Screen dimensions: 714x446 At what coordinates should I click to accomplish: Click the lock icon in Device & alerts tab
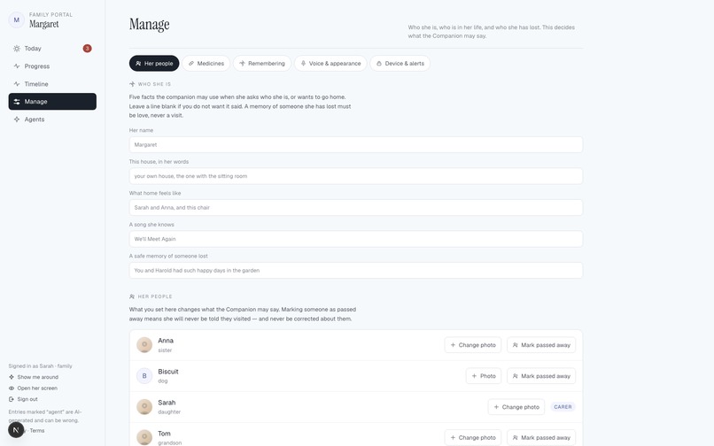pos(379,63)
